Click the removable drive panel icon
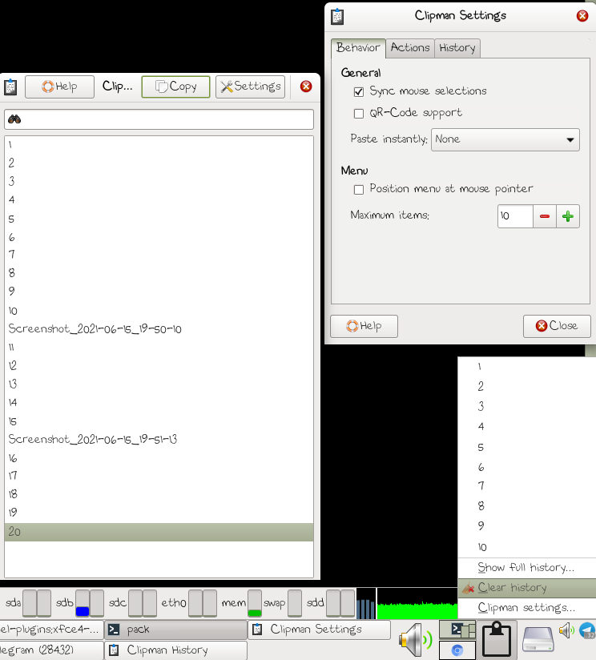This screenshot has width=596, height=660. tap(538, 640)
